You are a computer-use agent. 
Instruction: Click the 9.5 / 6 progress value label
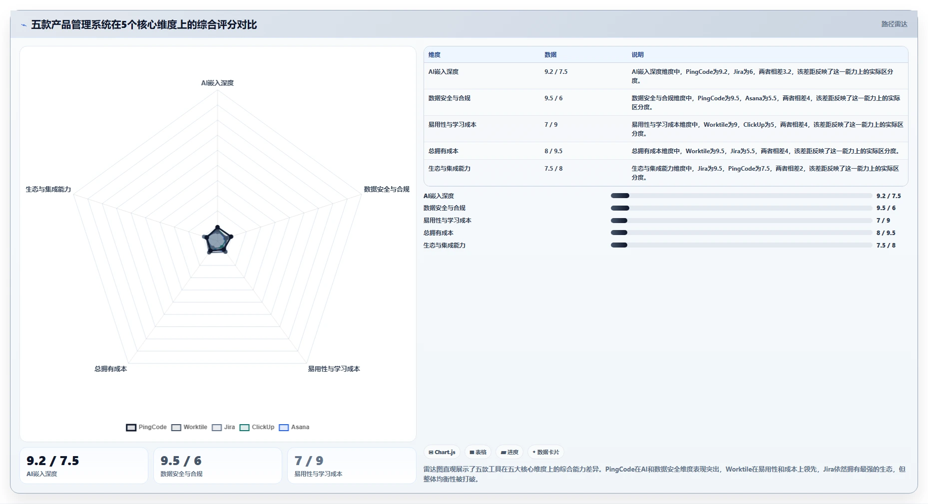886,208
